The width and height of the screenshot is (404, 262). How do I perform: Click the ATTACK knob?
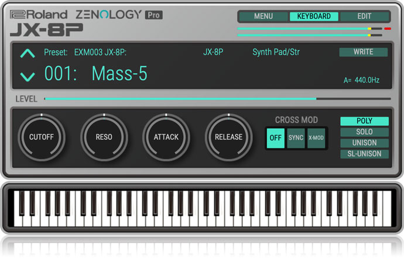(166, 137)
